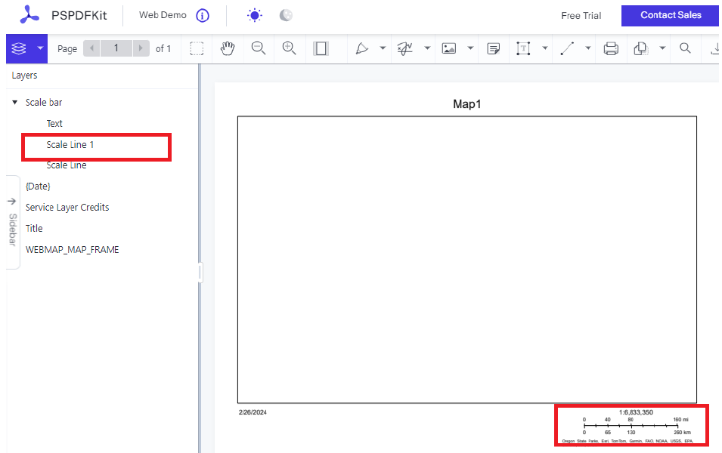
Task: Go to the previous page arrow
Action: pos(91,48)
